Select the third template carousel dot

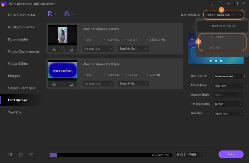221,61
